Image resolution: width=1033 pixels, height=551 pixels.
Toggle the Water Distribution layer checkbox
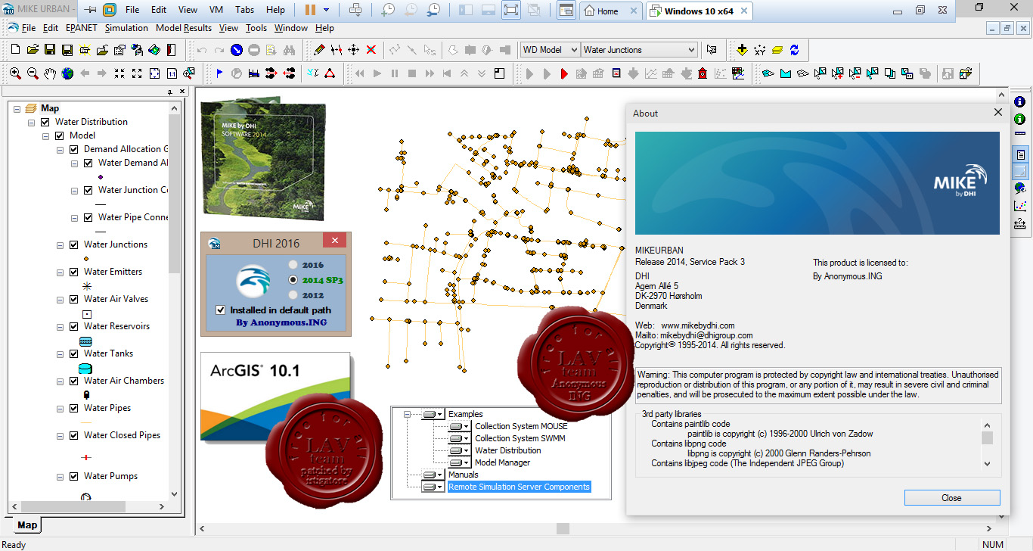point(45,122)
